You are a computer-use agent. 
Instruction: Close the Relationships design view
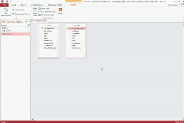pos(60,11)
